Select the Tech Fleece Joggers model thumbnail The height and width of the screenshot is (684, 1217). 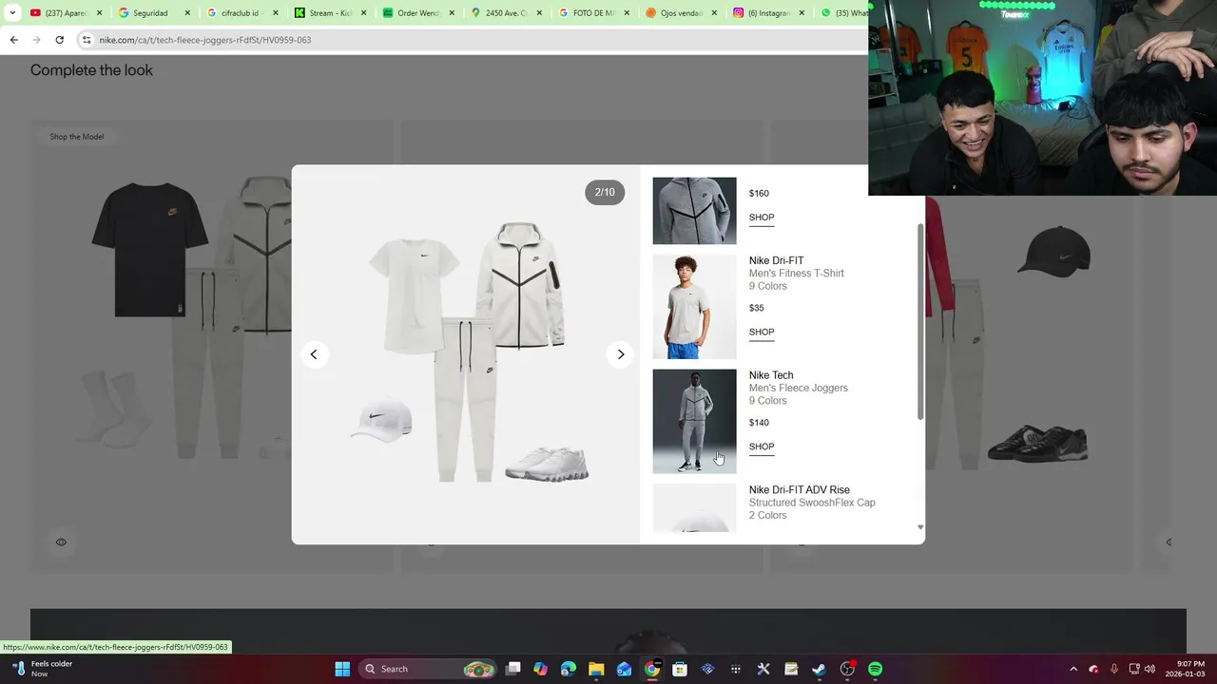click(694, 421)
